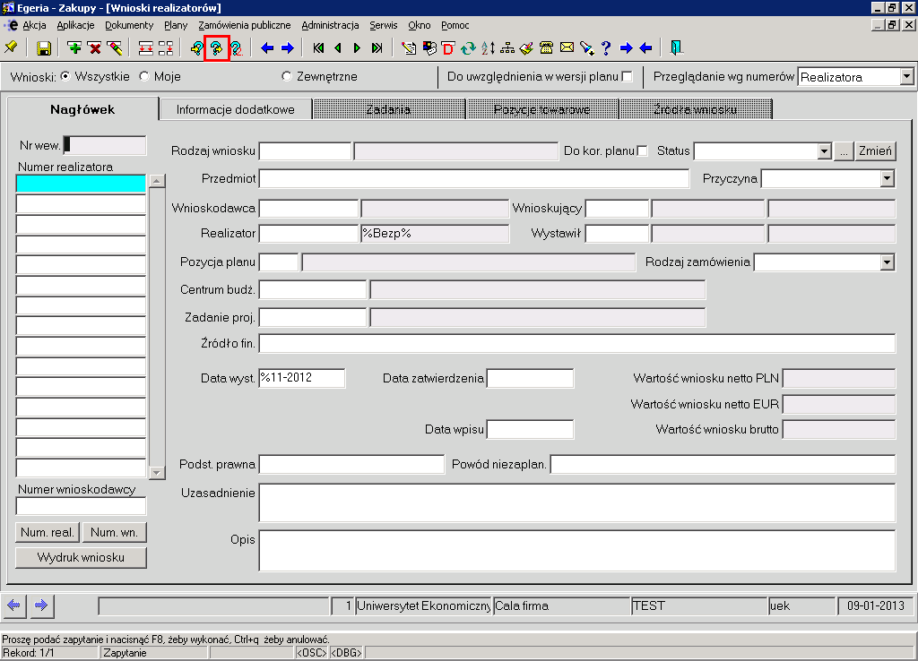The height and width of the screenshot is (661, 918).
Task: Open the hierarchy tree structure icon
Action: [507, 48]
